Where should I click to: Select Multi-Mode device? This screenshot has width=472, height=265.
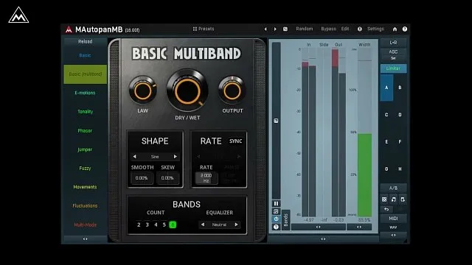click(x=86, y=225)
